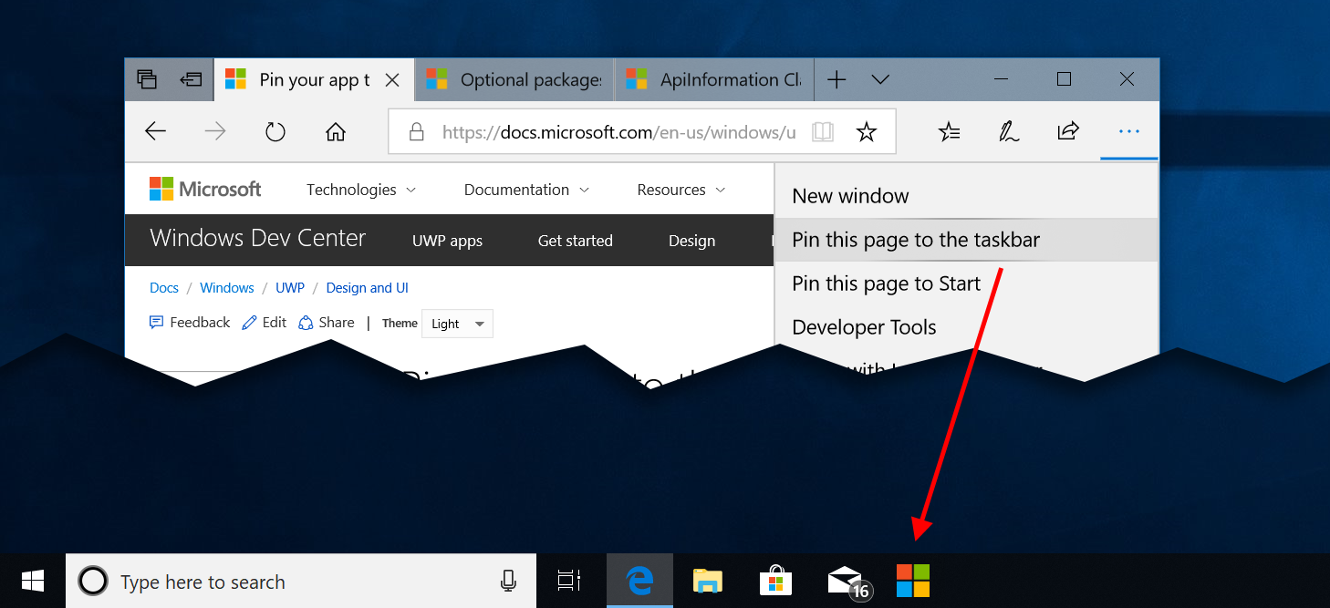Click the padlock site info icon
The height and width of the screenshot is (608, 1330).
[x=417, y=132]
